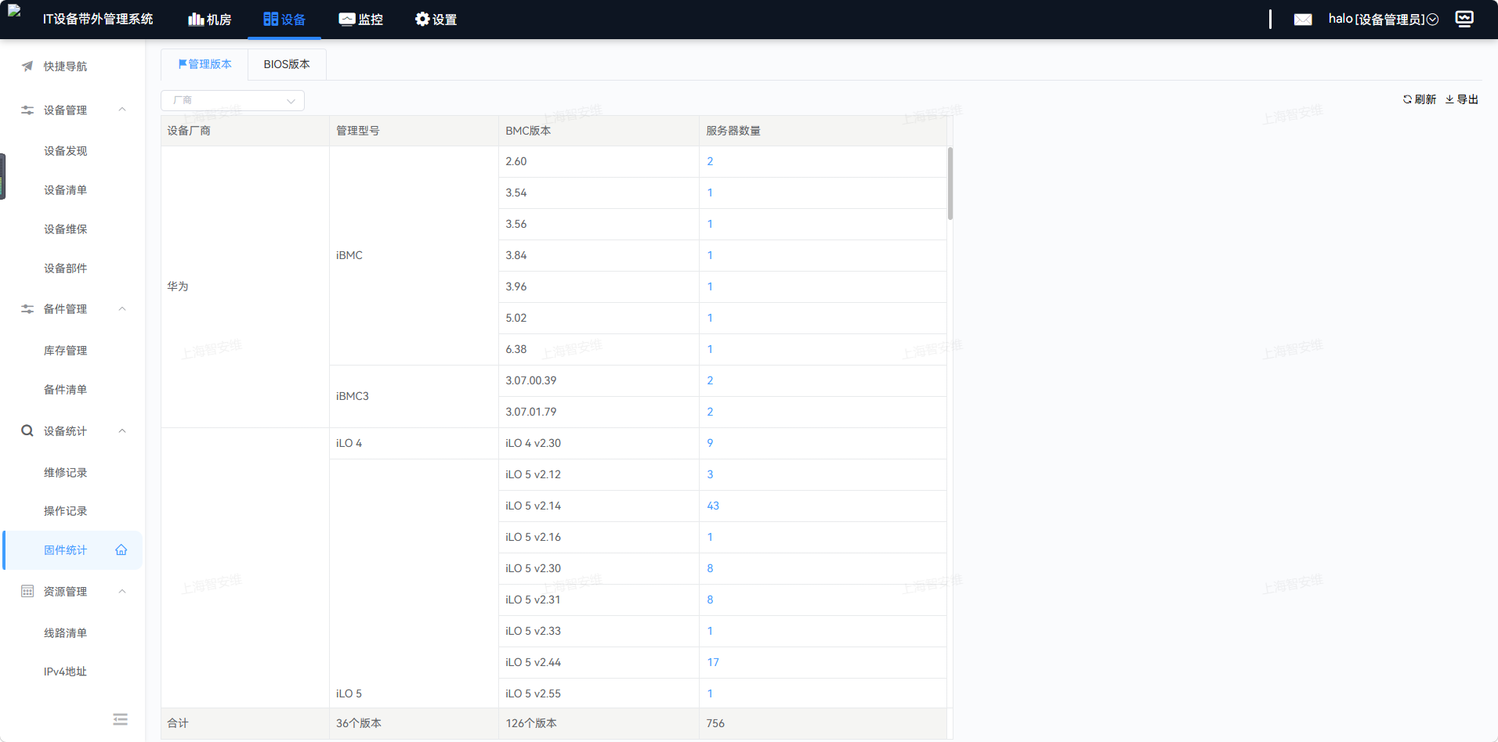Screen dimensions: 1498x742
Task: Collapse the 设备管理 sidebar group
Action: coord(122,110)
